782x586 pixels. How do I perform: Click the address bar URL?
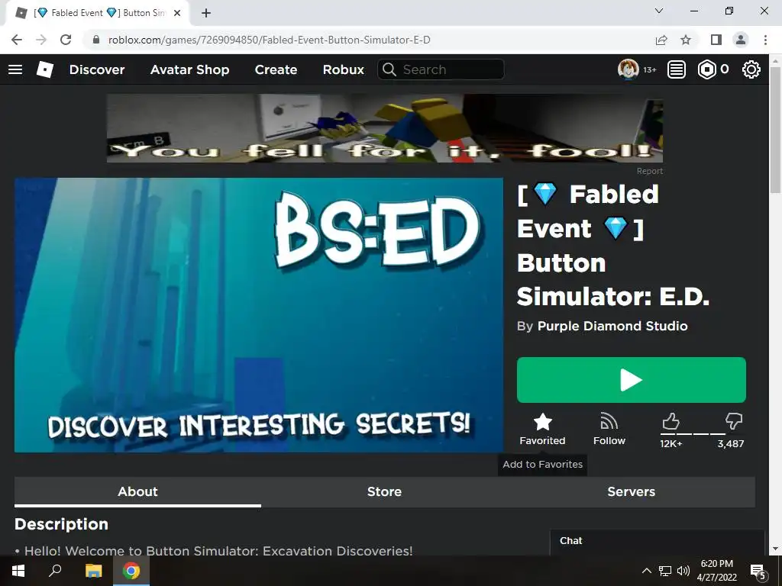click(270, 40)
